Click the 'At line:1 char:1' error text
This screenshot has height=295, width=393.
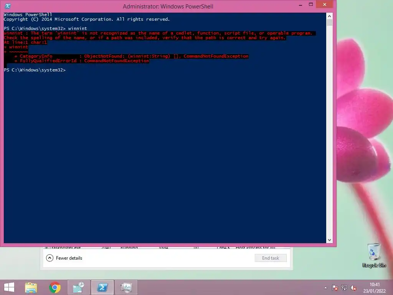click(25, 42)
